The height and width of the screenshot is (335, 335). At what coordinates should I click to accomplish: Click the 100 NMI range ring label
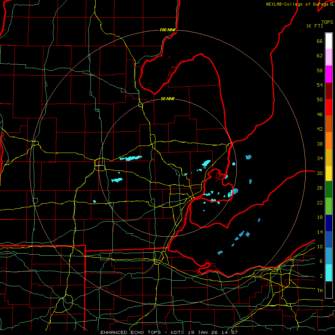(x=167, y=30)
